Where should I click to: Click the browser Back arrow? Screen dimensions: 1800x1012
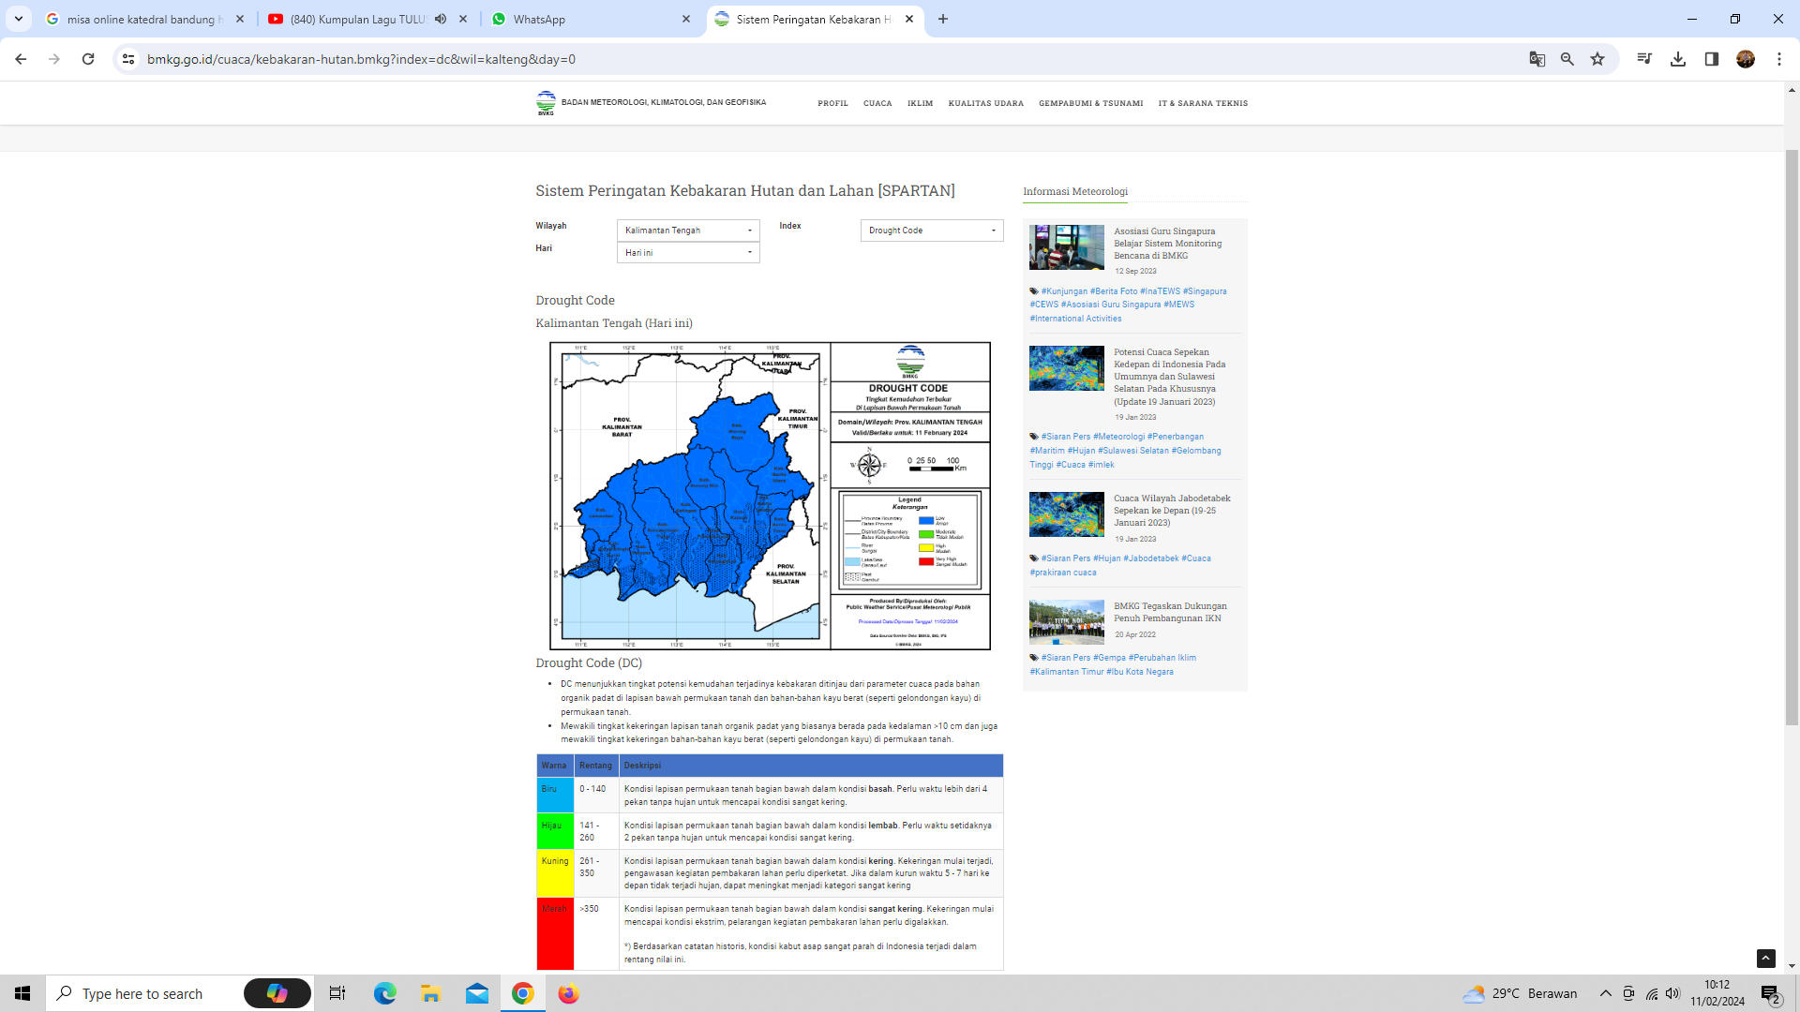point(21,59)
